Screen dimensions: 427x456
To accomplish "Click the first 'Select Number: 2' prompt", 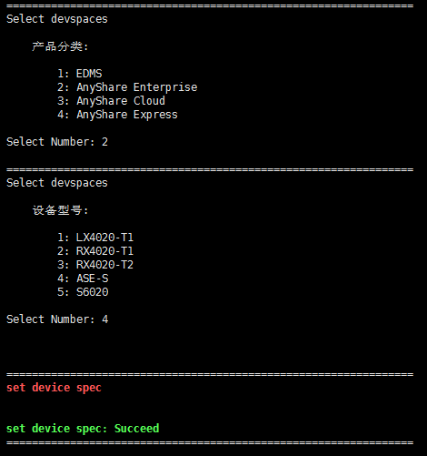I will tap(57, 142).
